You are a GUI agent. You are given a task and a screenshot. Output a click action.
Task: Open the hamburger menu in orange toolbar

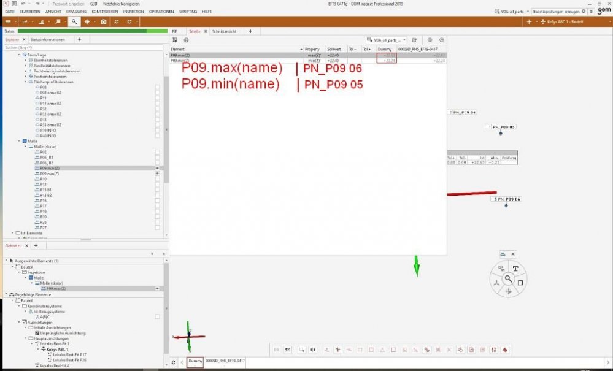point(9,21)
